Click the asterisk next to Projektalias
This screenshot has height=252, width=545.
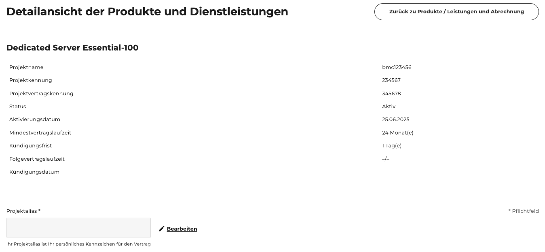tap(39, 211)
